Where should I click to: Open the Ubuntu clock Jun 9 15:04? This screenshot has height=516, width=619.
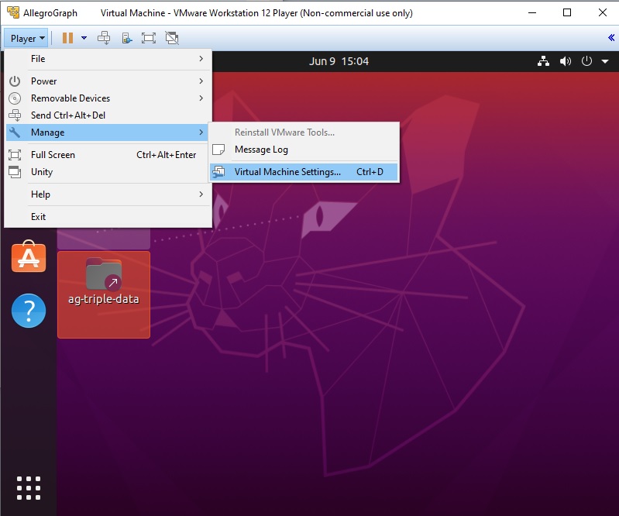(339, 61)
